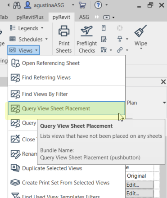Viewport: 167px width, 198px height.
Task: Click the ribbon tabs overflow chevron
Action: (97, 17)
